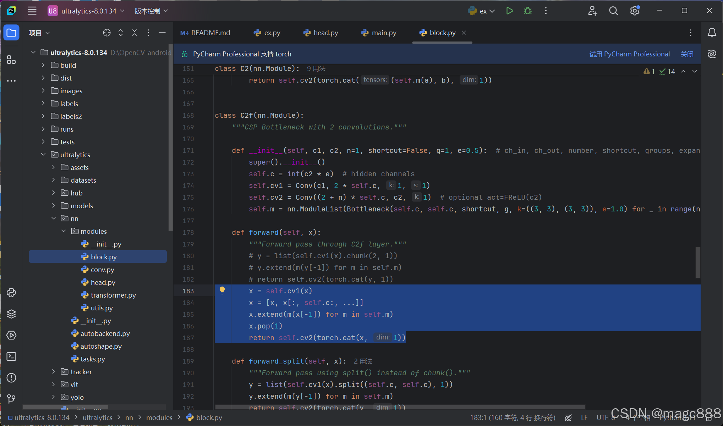Collapse the modules folder

coord(64,231)
